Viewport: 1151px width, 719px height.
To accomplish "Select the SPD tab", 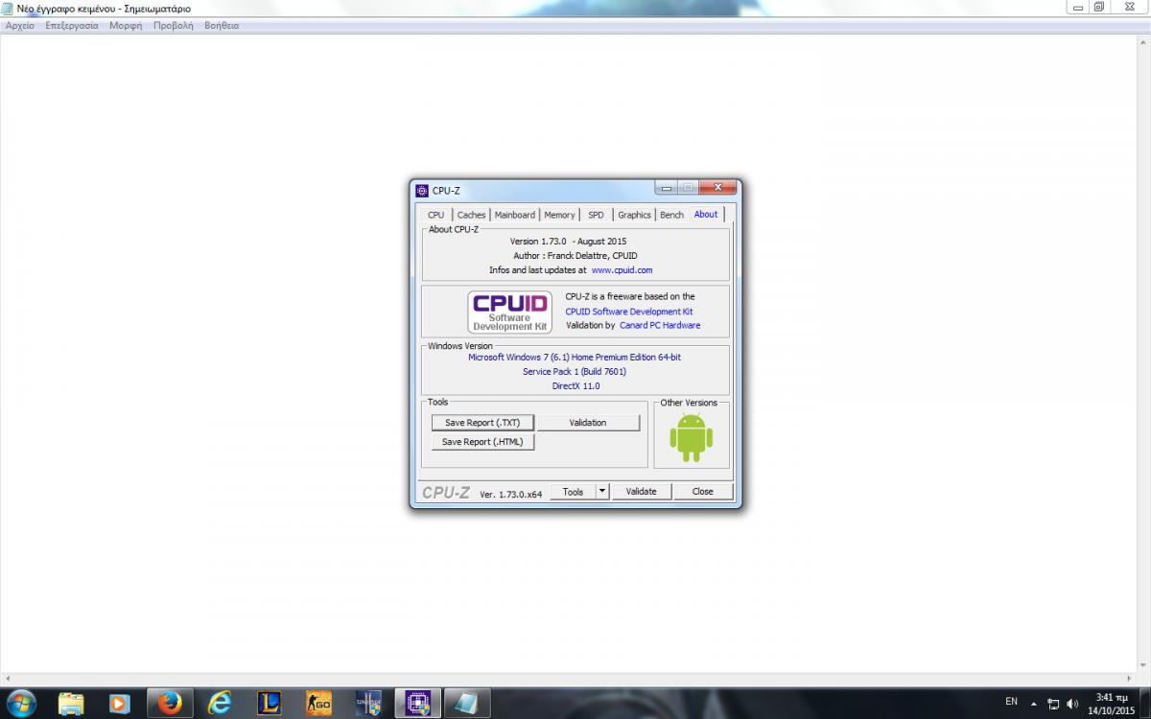I will click(597, 215).
